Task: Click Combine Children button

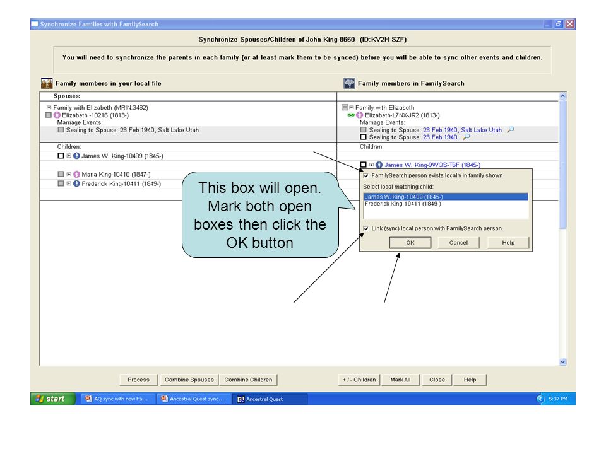Action: click(248, 380)
